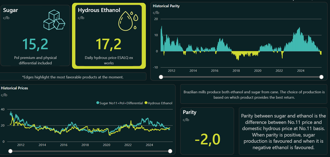Click the yellow Hydrous Ethanol legend marker

click(x=146, y=103)
